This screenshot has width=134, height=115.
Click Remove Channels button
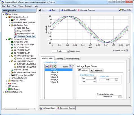click(x=86, y=10)
